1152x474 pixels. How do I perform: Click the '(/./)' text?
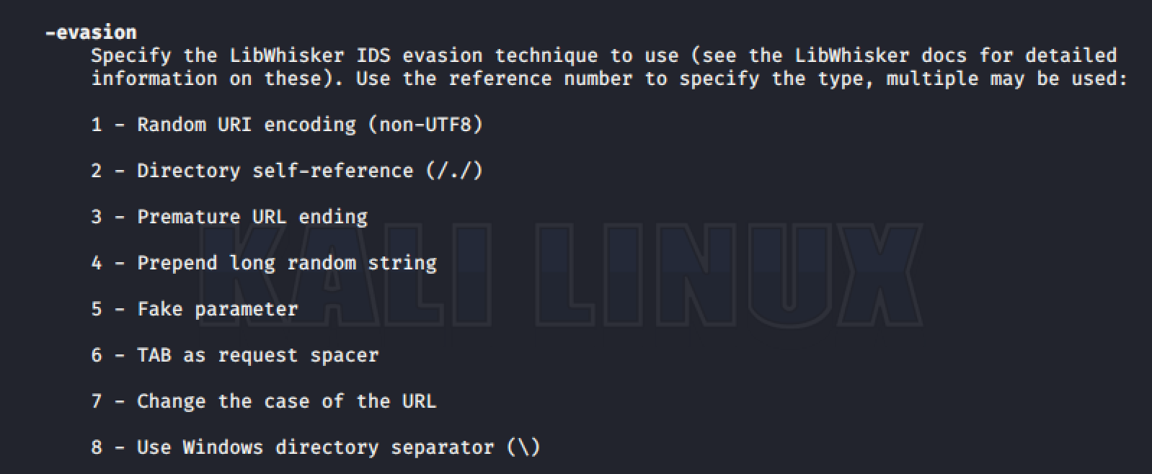pos(454,171)
